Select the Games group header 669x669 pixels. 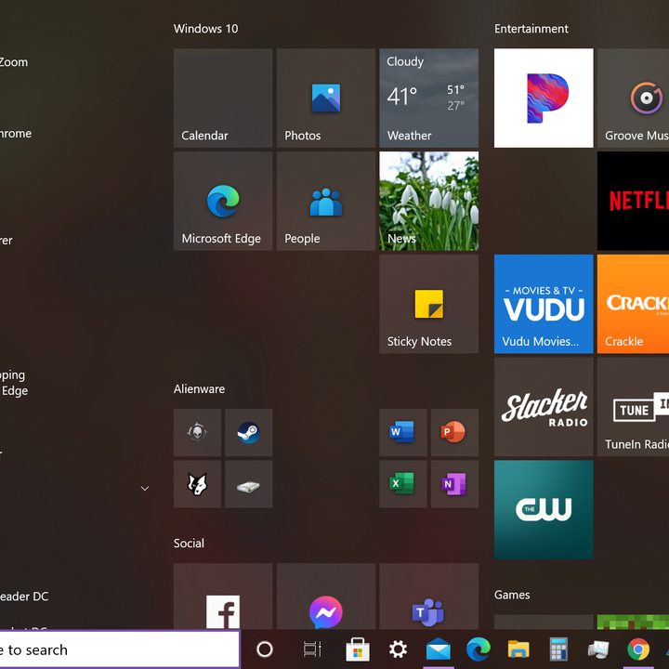[512, 595]
